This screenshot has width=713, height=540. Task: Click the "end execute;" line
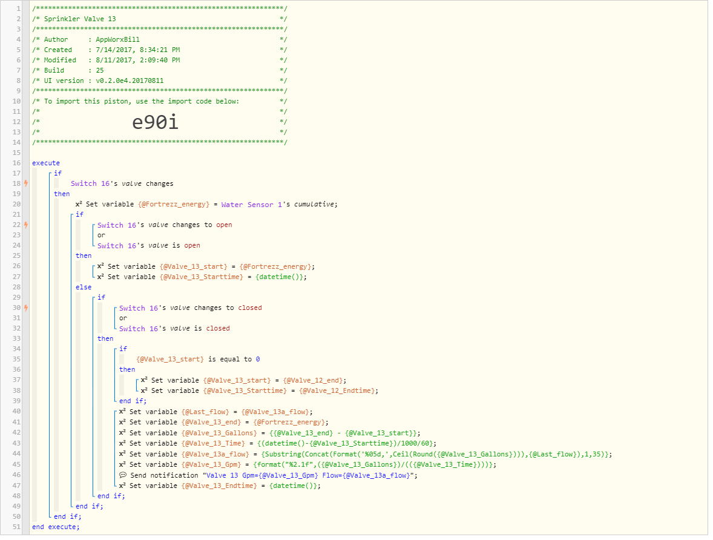[x=56, y=527]
